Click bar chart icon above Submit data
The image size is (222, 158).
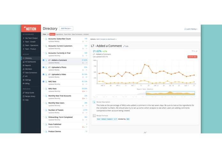[196, 51]
